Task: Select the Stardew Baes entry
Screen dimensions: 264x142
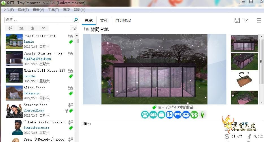Action: [40, 110]
